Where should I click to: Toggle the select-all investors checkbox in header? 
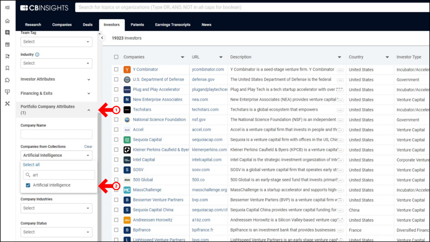coord(116,57)
